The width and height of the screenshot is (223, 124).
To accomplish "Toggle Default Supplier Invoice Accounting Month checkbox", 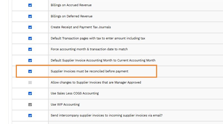I will coord(30,60).
